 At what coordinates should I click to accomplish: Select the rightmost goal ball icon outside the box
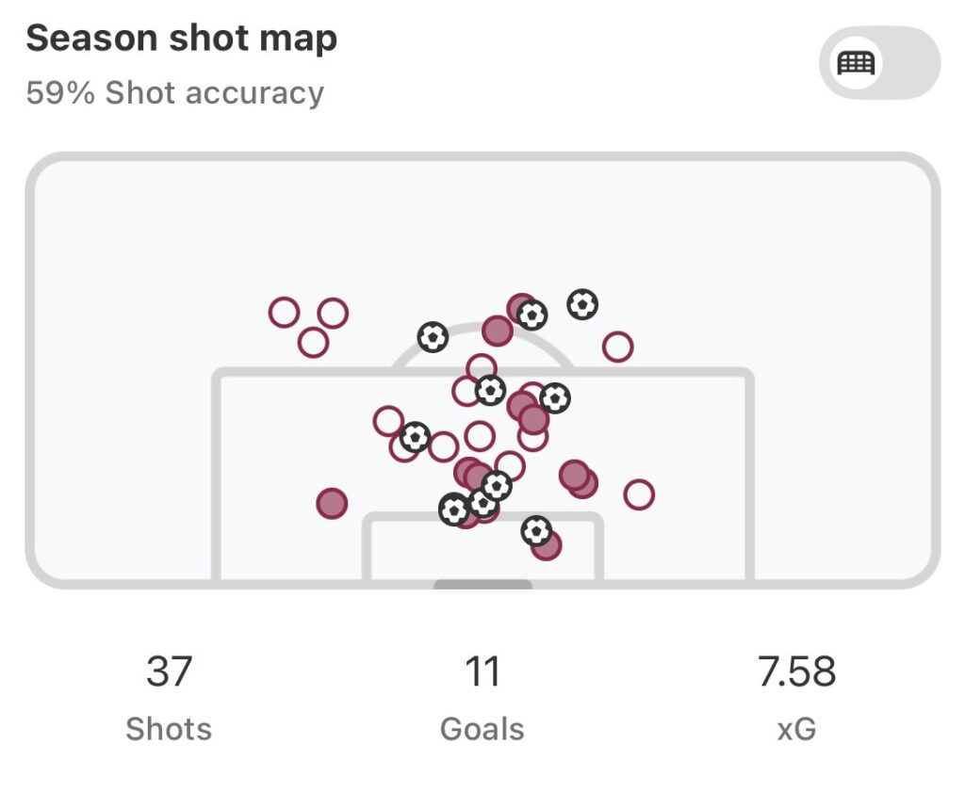point(582,304)
